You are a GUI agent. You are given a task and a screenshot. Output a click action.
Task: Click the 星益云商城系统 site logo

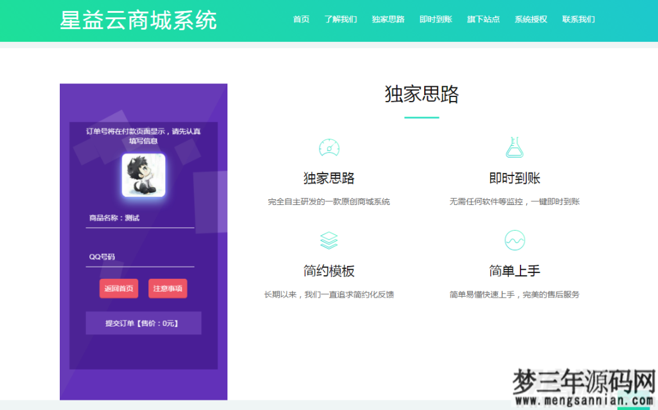(x=137, y=20)
